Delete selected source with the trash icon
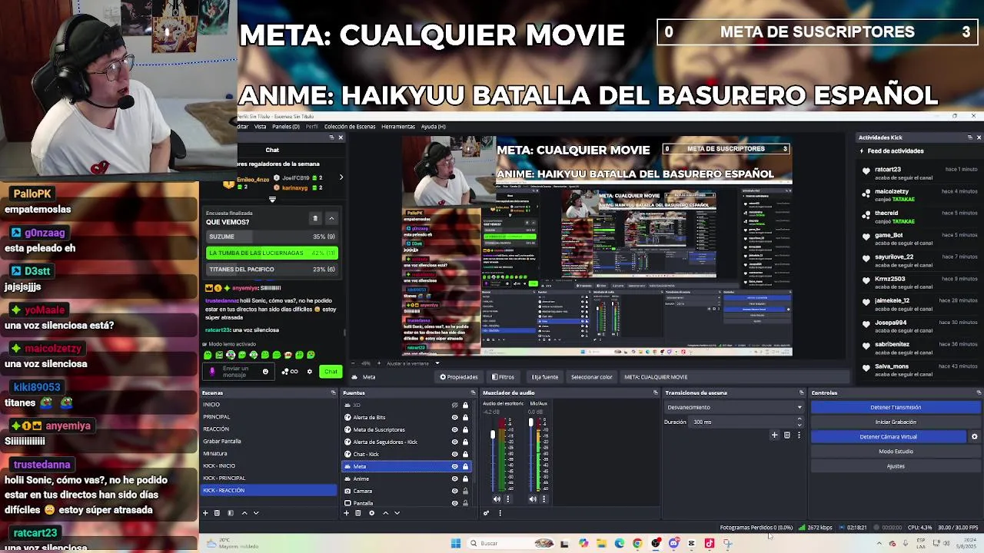This screenshot has height=553, width=984. (357, 512)
